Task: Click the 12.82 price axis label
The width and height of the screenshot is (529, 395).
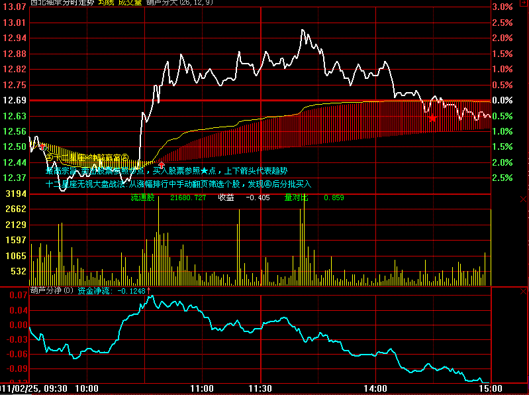Action: tap(14, 69)
